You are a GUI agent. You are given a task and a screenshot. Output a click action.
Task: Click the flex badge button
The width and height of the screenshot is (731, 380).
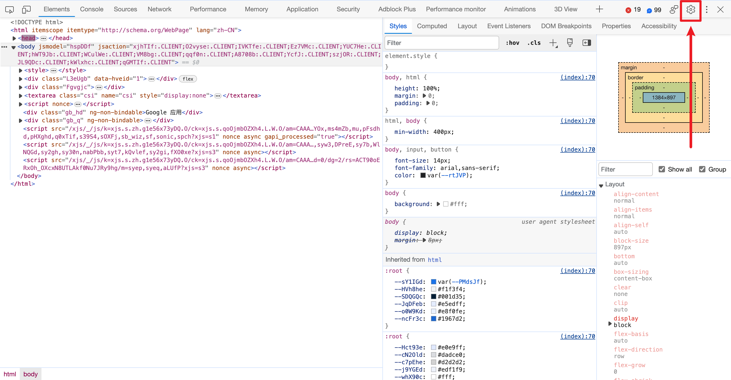[x=188, y=79]
